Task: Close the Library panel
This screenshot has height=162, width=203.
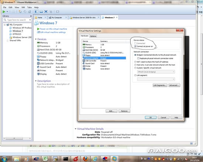Action: click(x=31, y=16)
